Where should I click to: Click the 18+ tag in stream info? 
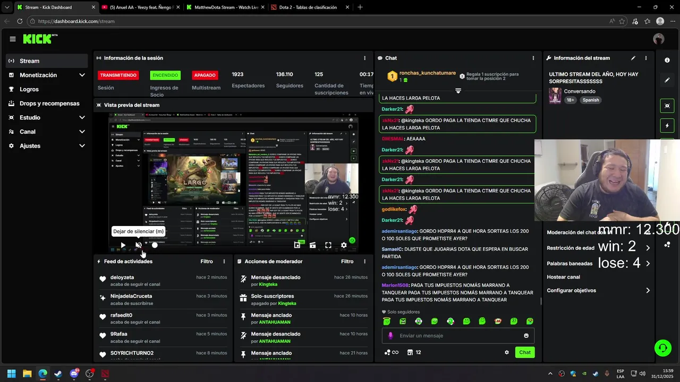570,100
